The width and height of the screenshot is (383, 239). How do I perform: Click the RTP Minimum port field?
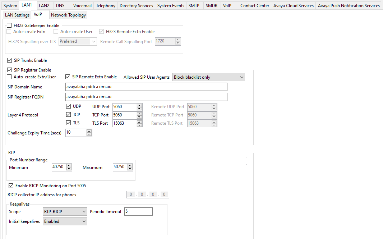pyautogui.click(x=59, y=167)
